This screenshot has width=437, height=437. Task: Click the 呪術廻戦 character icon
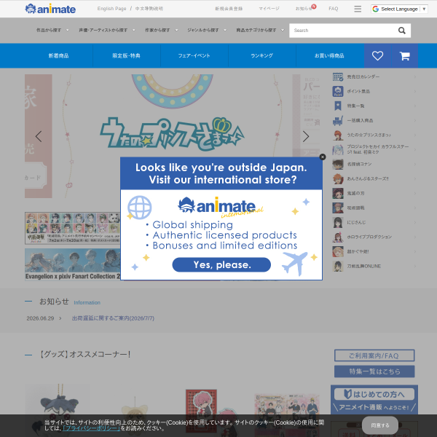tap(338, 208)
